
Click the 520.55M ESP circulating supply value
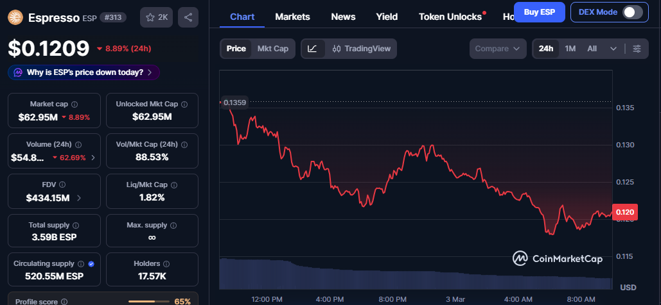(x=55, y=276)
